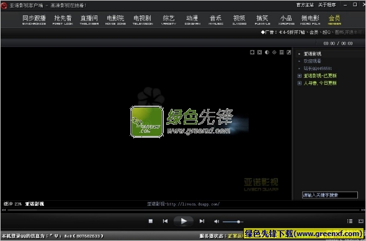This screenshot has height=241, width=366.
Task: Click forward arrows at the seek bar's right end
Action: (363, 210)
